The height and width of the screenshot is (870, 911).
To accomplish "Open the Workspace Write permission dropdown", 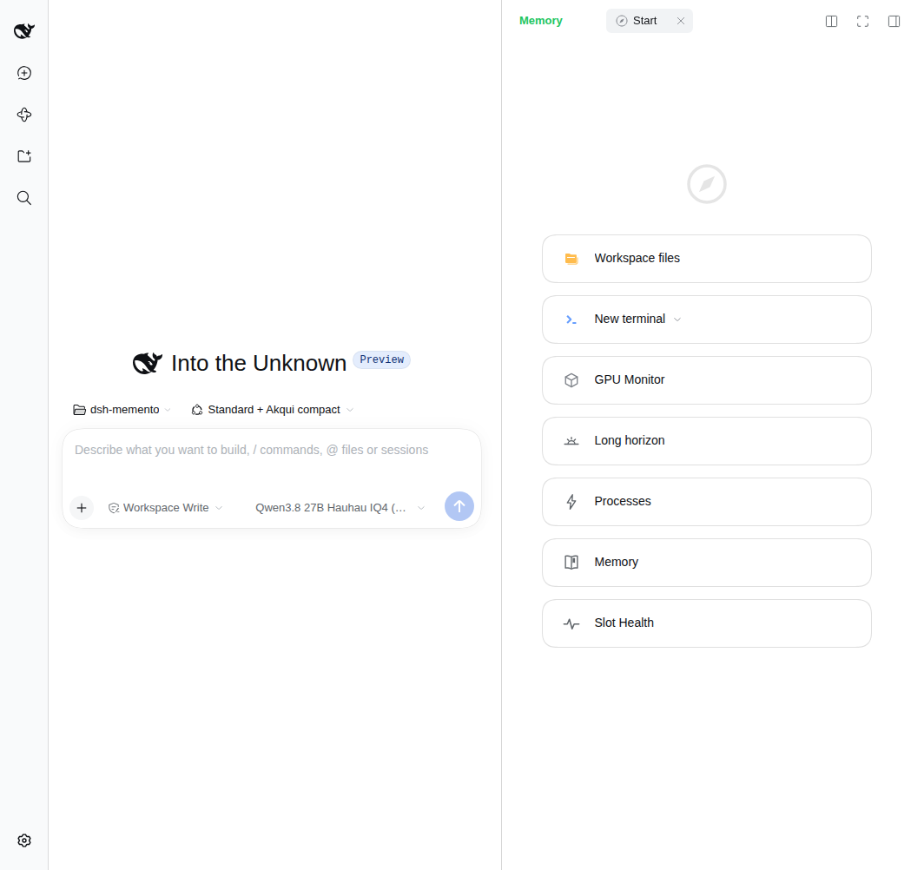I will [166, 508].
